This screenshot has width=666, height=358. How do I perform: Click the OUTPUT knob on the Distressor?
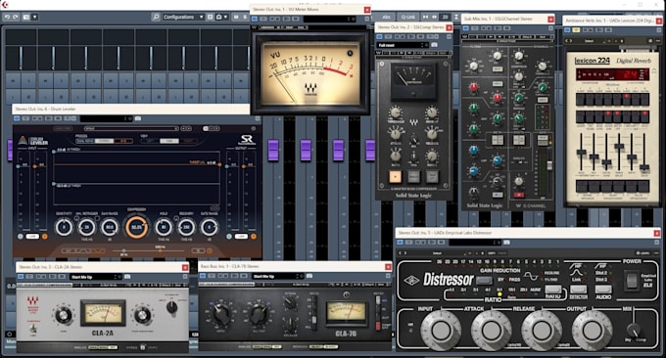tap(592, 331)
